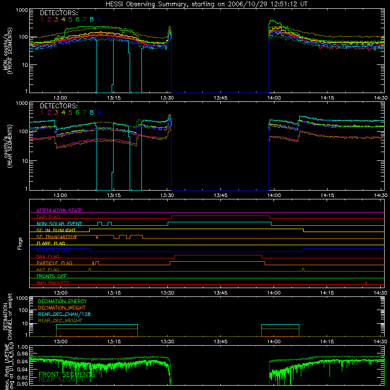Click the "DECIMATION_WEIGHT" legend entry
Image resolution: width=390 pixels, height=390 pixels.
coord(62,308)
